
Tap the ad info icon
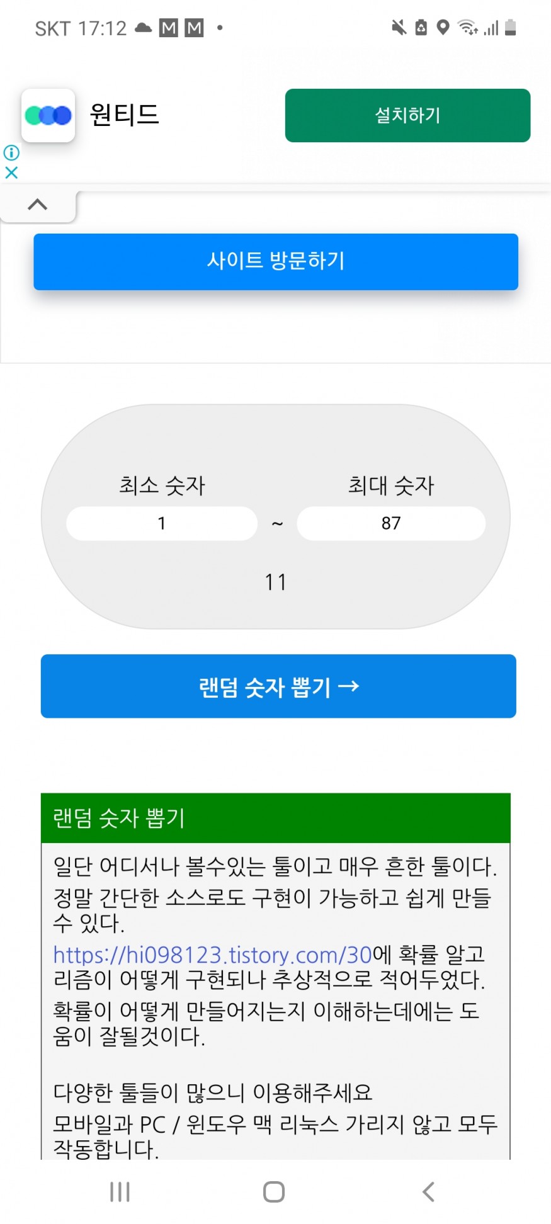(11, 152)
